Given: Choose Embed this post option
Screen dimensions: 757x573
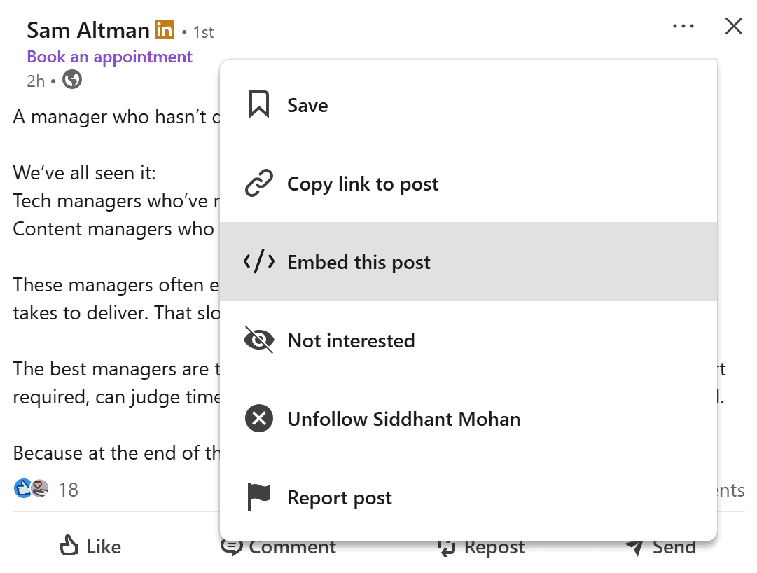Looking at the screenshot, I should point(359,263).
